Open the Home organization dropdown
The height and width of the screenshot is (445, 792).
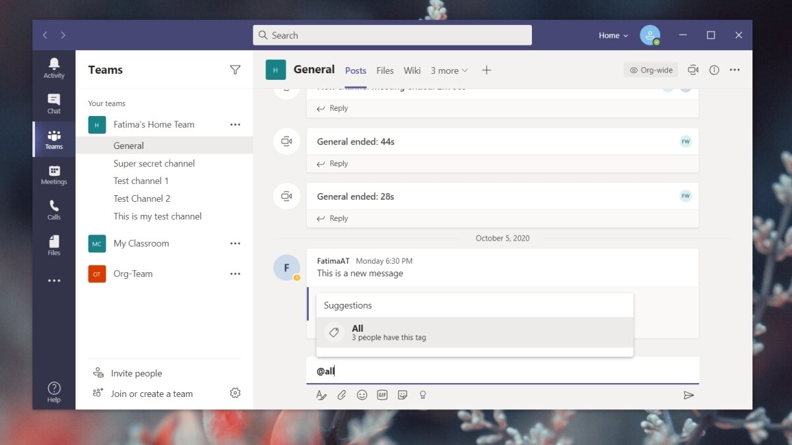pyautogui.click(x=613, y=36)
